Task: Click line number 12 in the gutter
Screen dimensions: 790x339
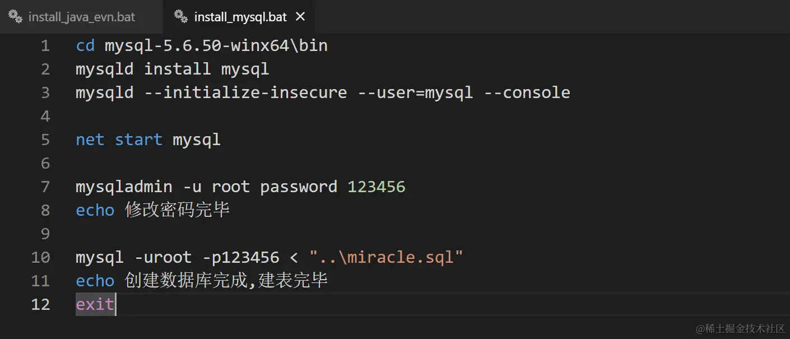Action: tap(40, 304)
